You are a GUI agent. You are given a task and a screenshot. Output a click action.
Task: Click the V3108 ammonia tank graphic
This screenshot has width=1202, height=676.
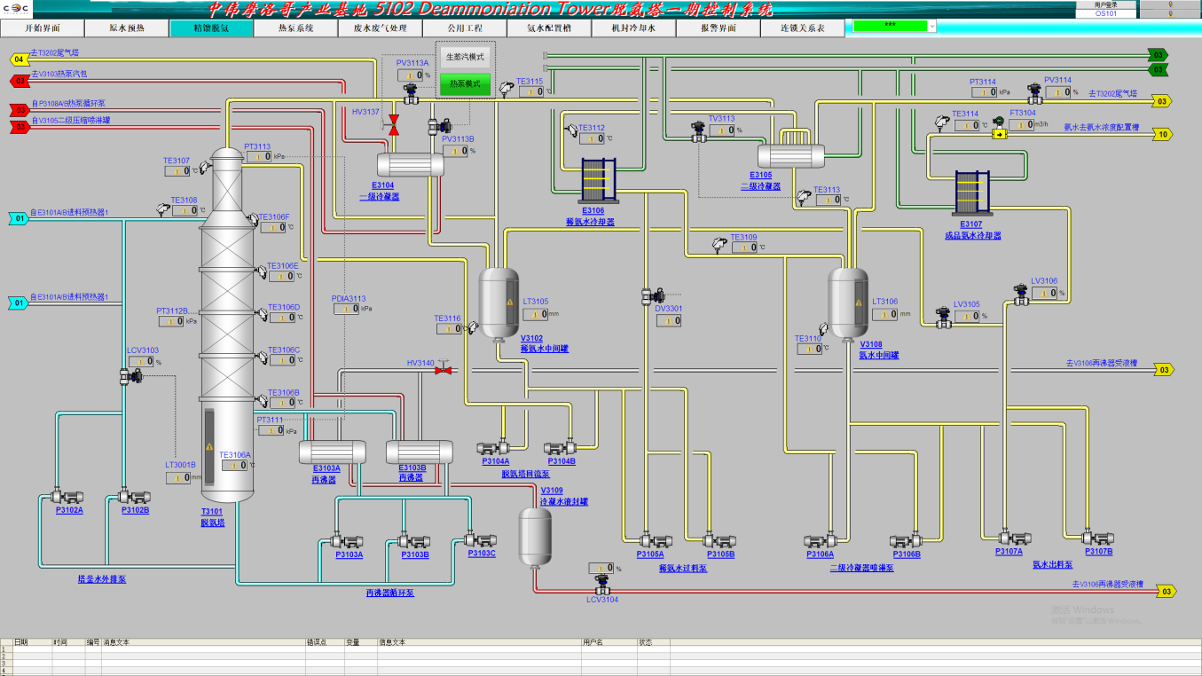click(848, 303)
